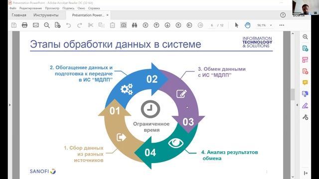Open yellow Comment tool in sidebar
Viewport: 319px width, 179px height.
(x=305, y=83)
